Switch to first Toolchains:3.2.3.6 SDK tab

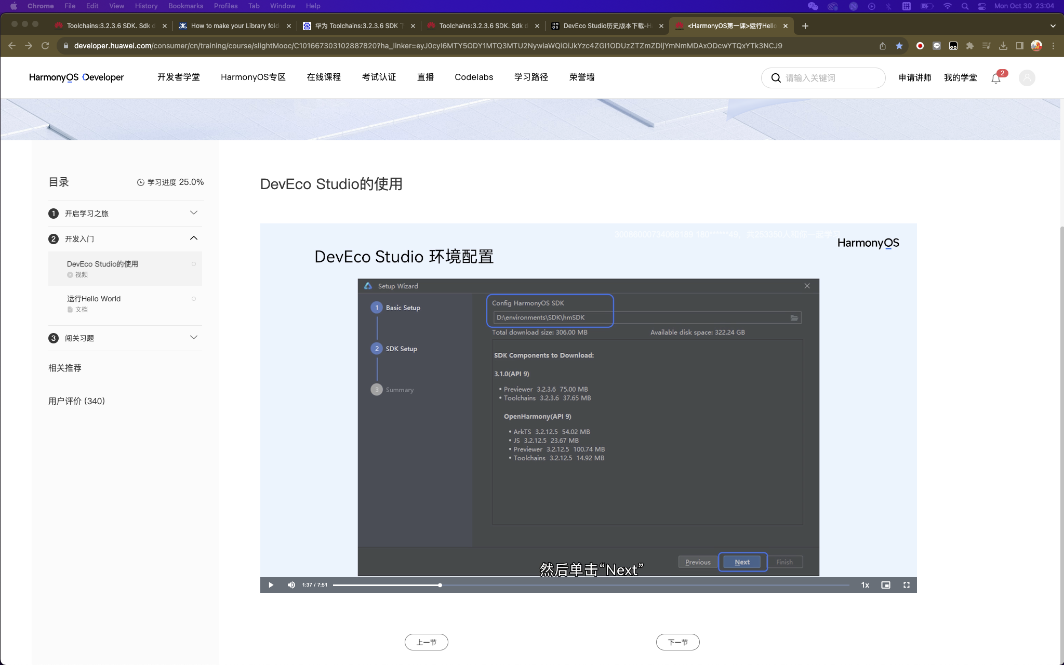110,25
